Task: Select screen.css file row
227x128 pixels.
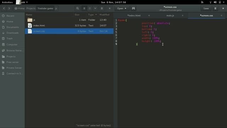Action: point(69,31)
